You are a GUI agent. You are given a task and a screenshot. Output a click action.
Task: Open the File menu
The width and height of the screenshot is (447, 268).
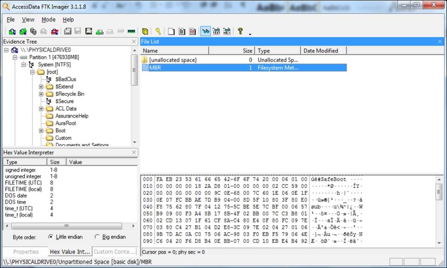click(11, 19)
